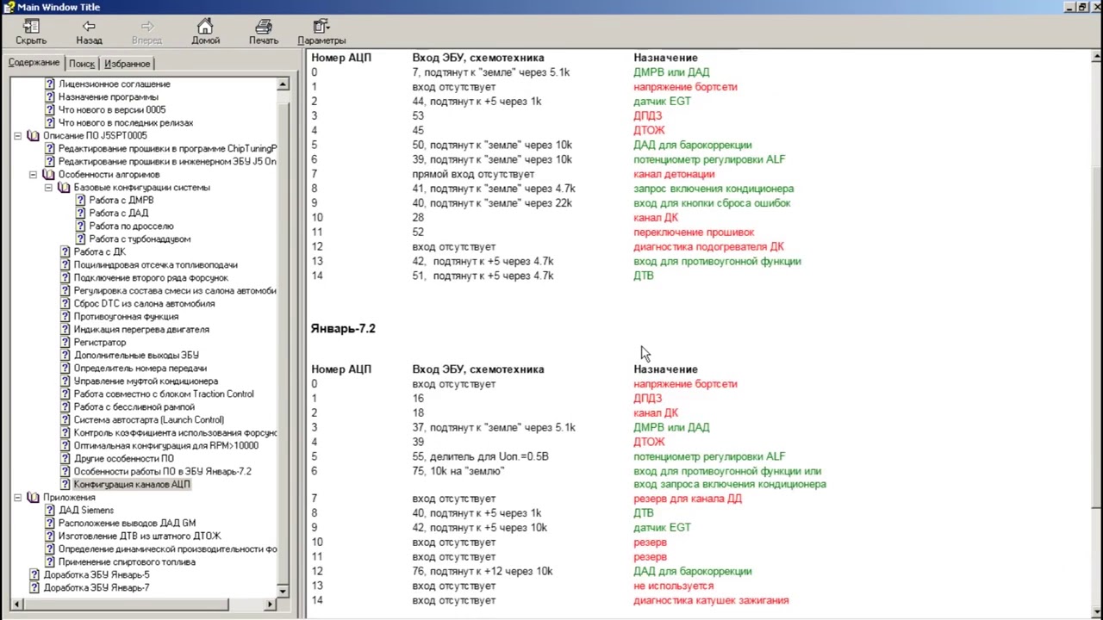Click the contents tree scroll-down arrow
Image resolution: width=1103 pixels, height=620 pixels.
point(283,591)
